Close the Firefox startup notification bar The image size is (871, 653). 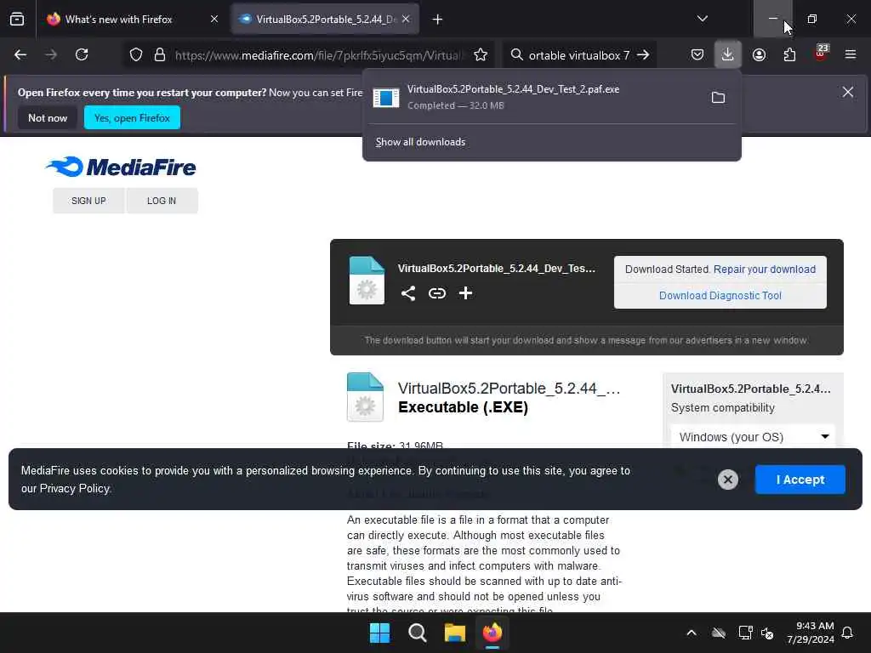[x=848, y=92]
